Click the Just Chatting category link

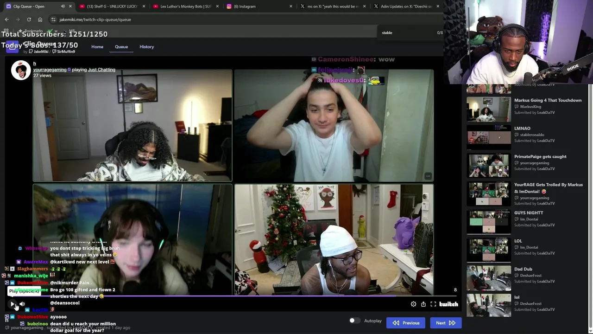point(101,70)
